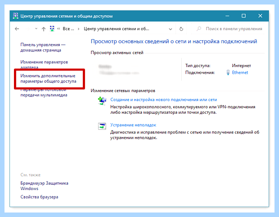Open 'Изменить дополнительные параметры общего доступа'
The image size is (279, 217).
click(x=48, y=79)
